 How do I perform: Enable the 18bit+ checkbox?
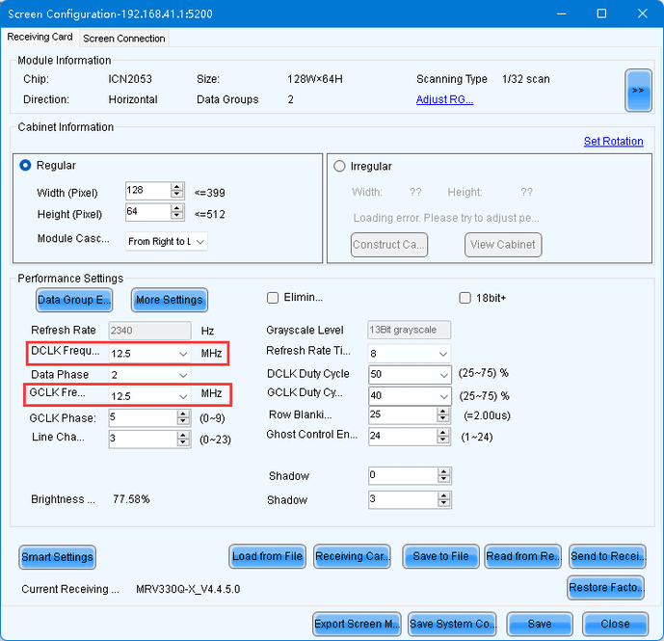465,298
